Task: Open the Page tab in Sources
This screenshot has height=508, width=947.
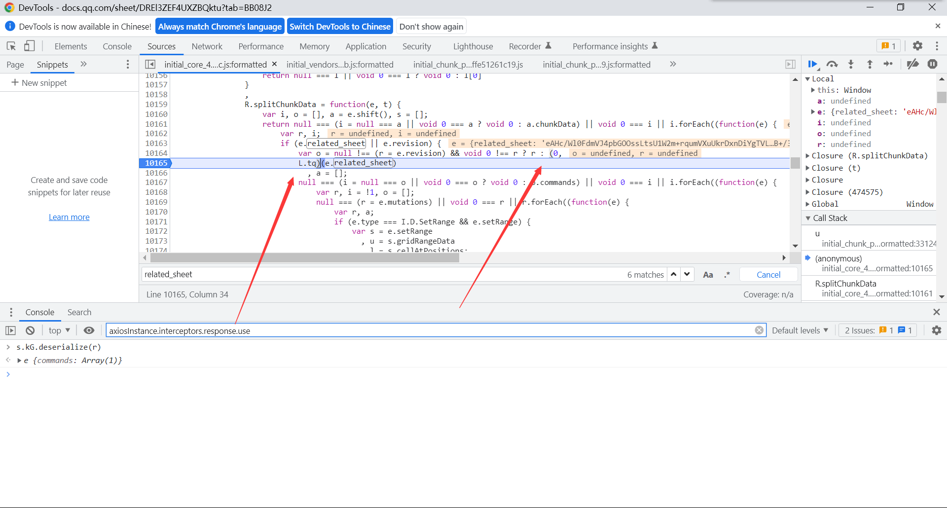Action: coord(15,65)
